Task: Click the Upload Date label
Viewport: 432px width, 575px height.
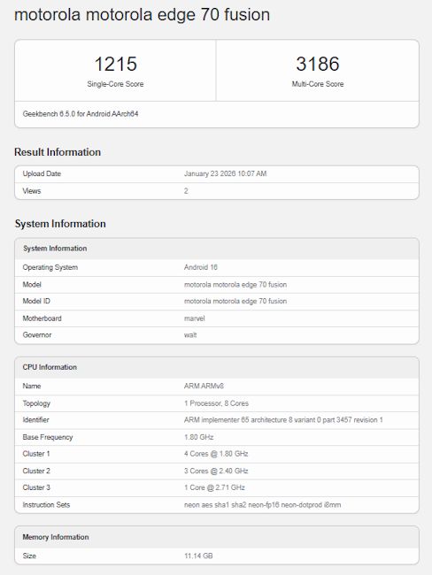Action: coord(42,173)
